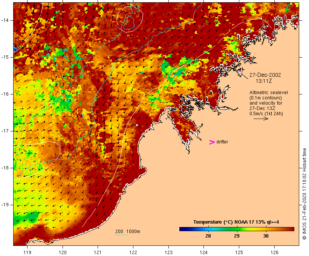Click the 0.5m/s velocity reference arrow

(261, 119)
